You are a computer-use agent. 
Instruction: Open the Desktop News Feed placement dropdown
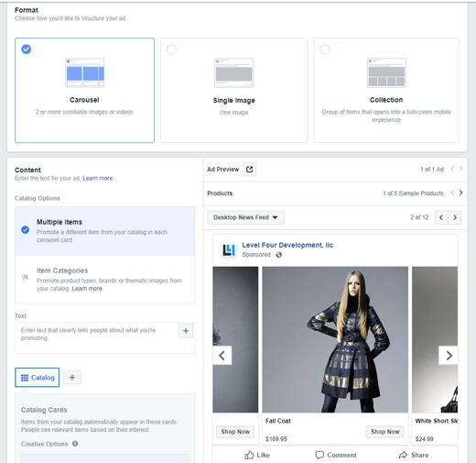pos(245,217)
